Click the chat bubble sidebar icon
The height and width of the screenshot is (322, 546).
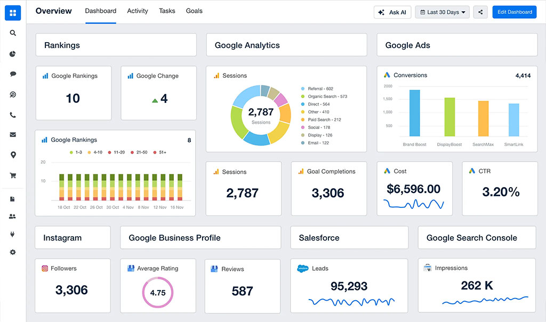point(13,74)
